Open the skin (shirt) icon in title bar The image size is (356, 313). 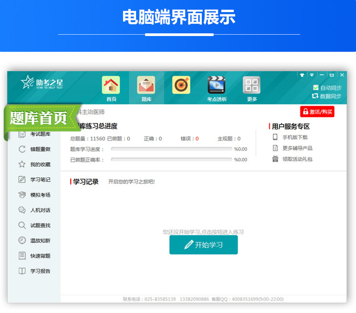pos(302,75)
